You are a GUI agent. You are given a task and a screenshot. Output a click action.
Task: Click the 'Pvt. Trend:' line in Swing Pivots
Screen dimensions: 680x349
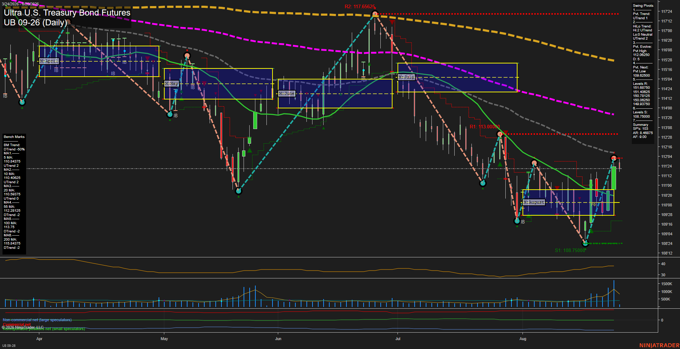click(641, 14)
